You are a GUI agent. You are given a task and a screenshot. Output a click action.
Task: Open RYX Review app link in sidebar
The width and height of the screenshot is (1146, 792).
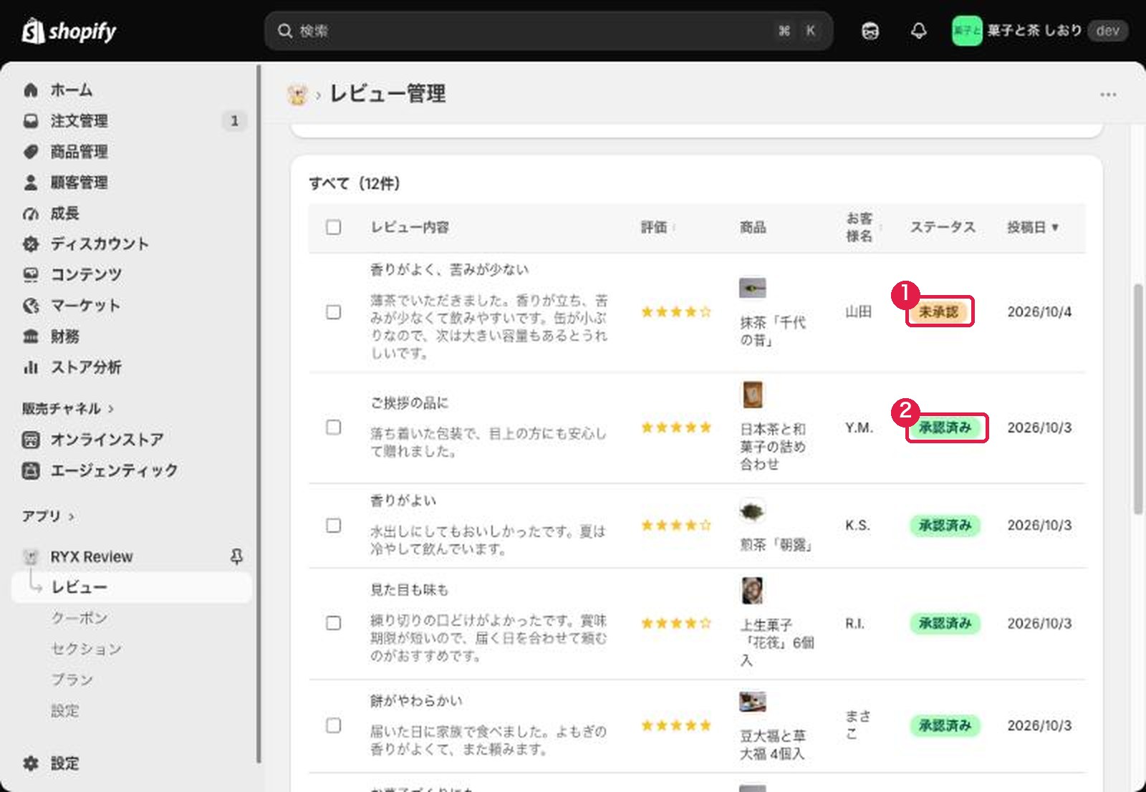(91, 556)
